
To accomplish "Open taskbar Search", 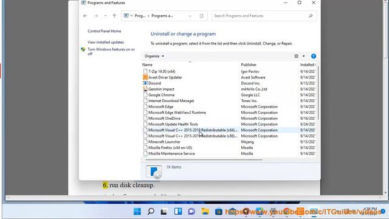I will (x=151, y=211).
